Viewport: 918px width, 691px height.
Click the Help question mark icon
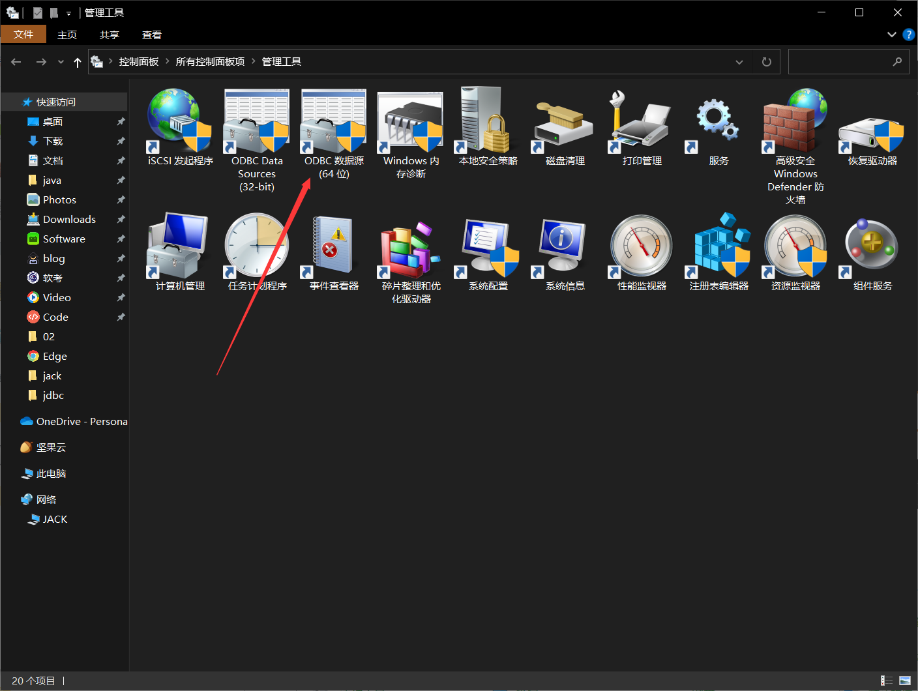909,35
